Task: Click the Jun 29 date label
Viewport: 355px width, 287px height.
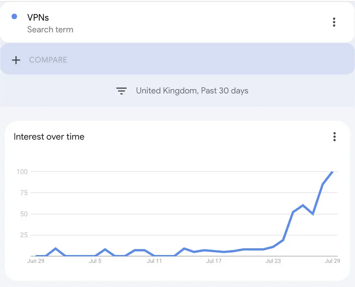Action: pyautogui.click(x=36, y=261)
